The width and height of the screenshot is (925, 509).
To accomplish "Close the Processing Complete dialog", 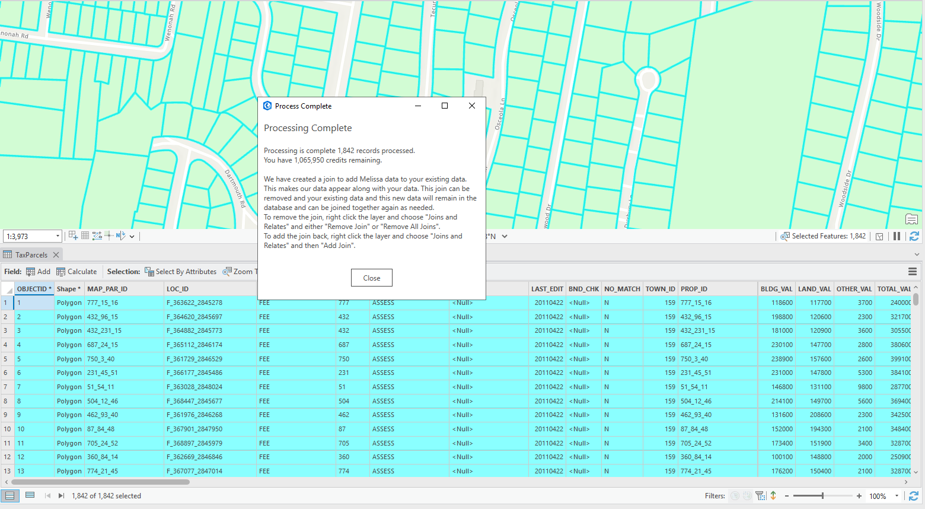I will 371,277.
